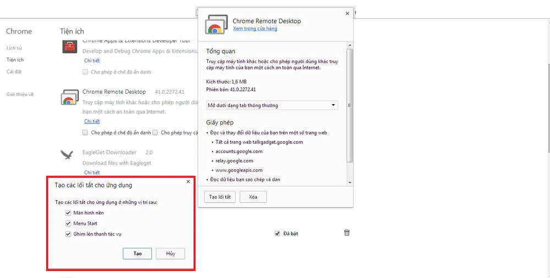Toggle the Menu Start checkbox
Screen dimensions: 550x278
pos(68,224)
